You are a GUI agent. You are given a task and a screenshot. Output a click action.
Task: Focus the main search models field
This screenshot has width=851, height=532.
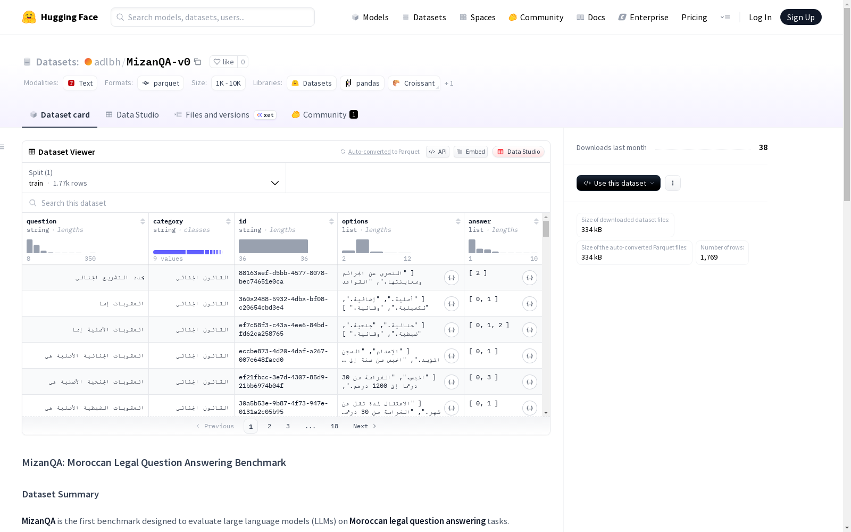tap(213, 17)
